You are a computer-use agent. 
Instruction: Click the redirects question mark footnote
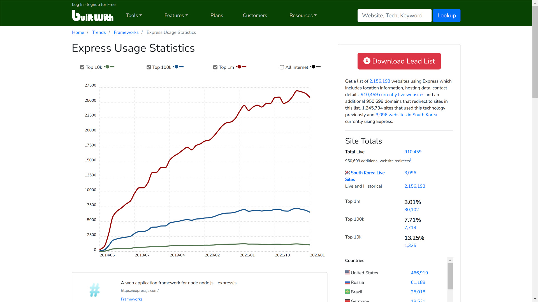tap(411, 159)
